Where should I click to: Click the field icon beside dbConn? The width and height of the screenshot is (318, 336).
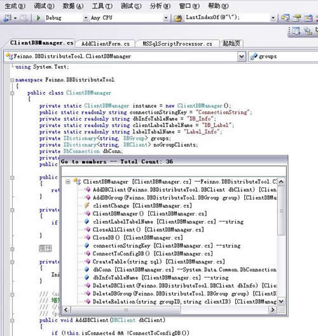[x=86, y=269]
